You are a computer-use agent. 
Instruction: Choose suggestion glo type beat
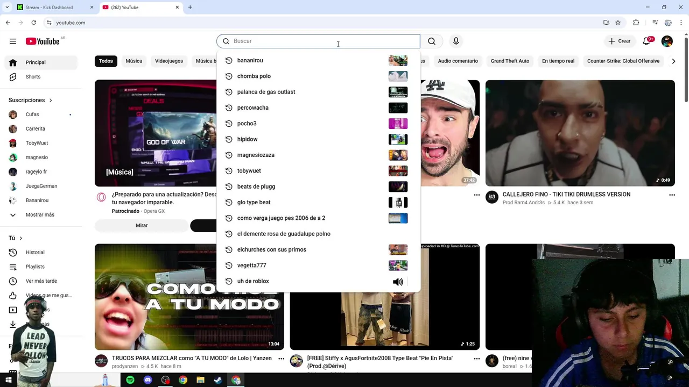pyautogui.click(x=318, y=203)
